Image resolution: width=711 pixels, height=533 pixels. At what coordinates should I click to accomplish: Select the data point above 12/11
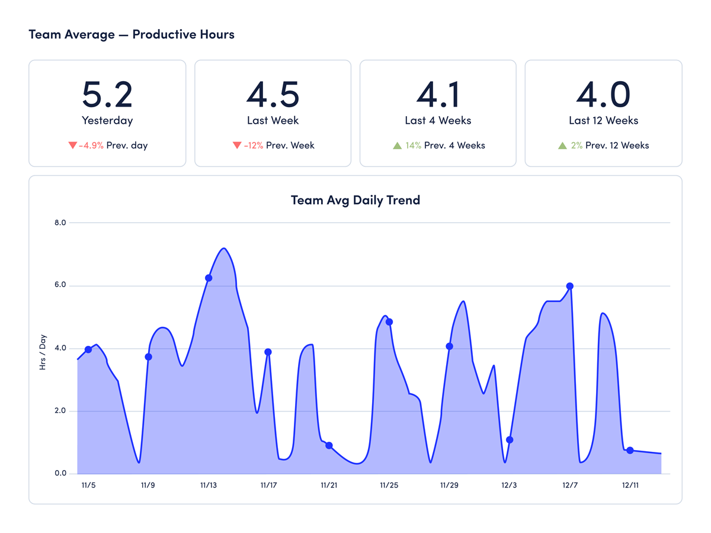pos(630,451)
